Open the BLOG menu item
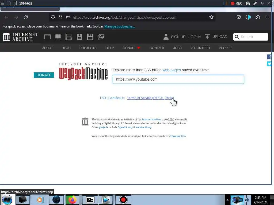The height and width of the screenshot is (205, 274). pyautogui.click(x=66, y=48)
